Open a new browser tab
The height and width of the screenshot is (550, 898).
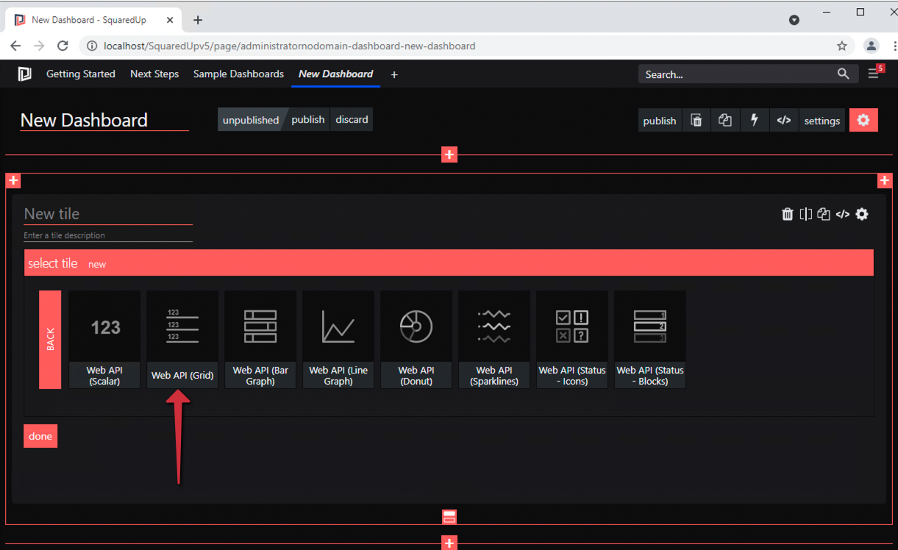198,20
